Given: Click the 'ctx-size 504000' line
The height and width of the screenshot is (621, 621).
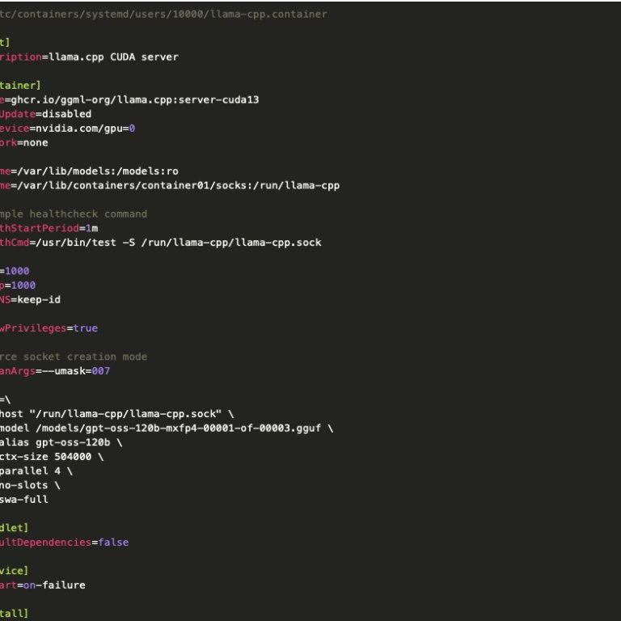Looking at the screenshot, I should (52, 457).
